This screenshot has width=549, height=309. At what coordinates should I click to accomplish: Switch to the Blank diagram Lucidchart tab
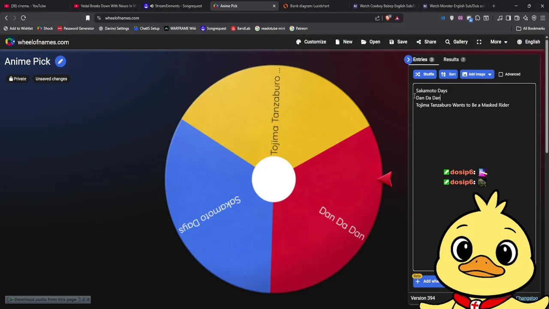(x=313, y=6)
